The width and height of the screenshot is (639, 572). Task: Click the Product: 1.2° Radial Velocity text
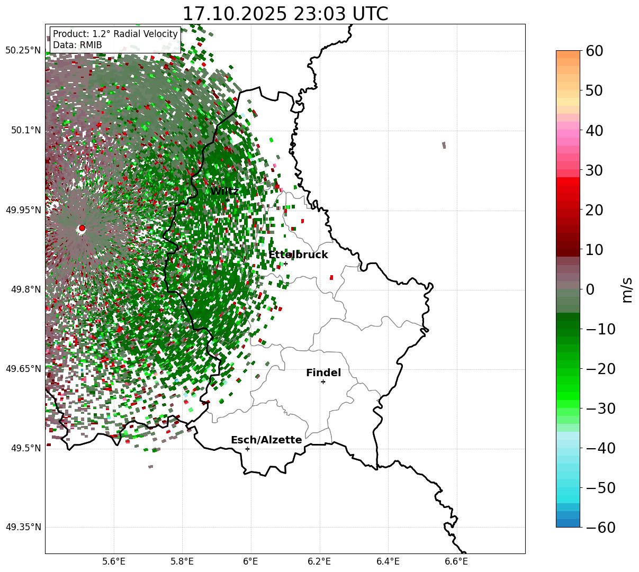click(x=115, y=34)
